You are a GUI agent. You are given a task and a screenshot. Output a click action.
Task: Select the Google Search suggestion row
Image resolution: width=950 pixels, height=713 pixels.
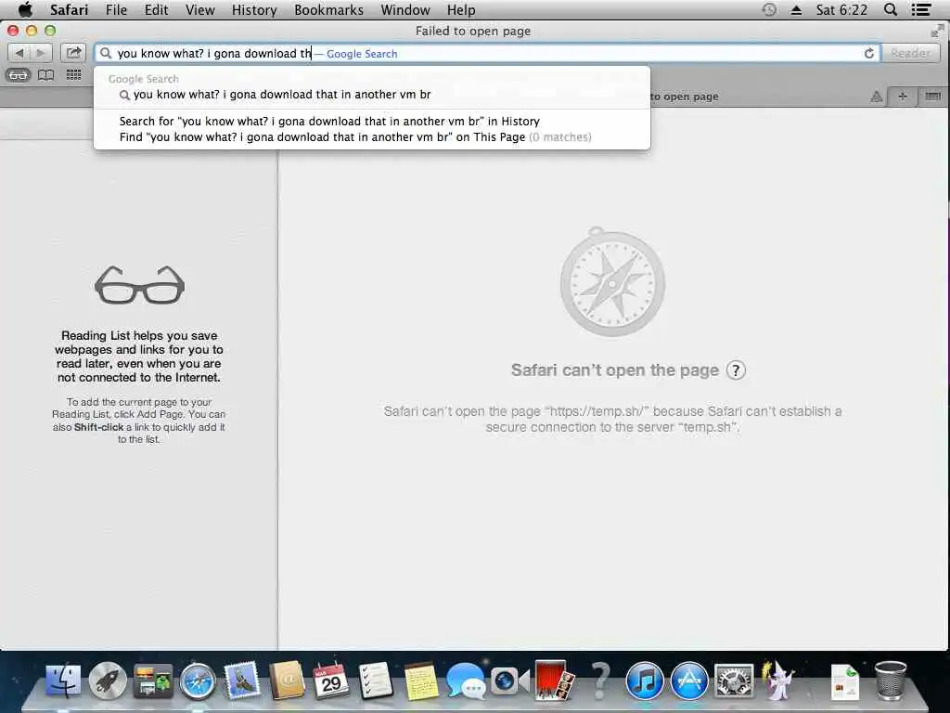pyautogui.click(x=372, y=95)
